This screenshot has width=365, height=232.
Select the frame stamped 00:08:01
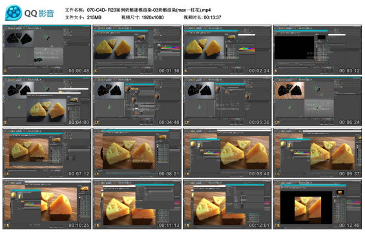tap(137, 153)
